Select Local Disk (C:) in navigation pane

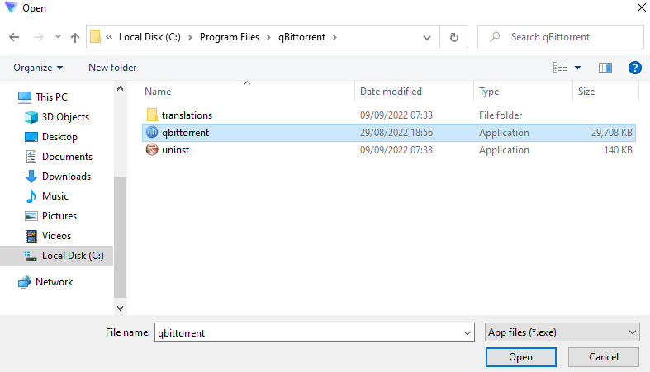[56, 256]
